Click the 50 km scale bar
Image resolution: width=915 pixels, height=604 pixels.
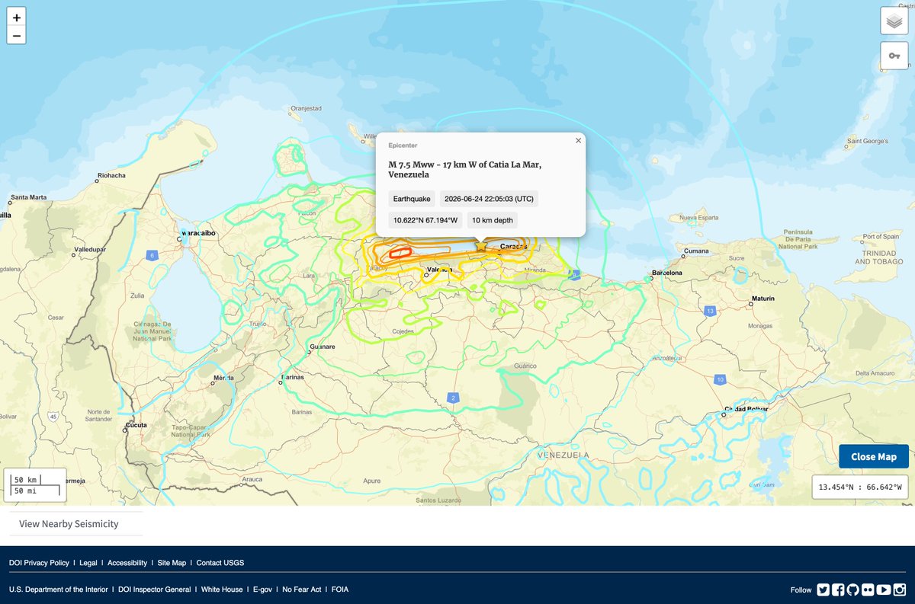tap(27, 480)
